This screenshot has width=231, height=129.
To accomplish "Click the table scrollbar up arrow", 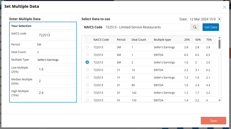I will [219, 38].
